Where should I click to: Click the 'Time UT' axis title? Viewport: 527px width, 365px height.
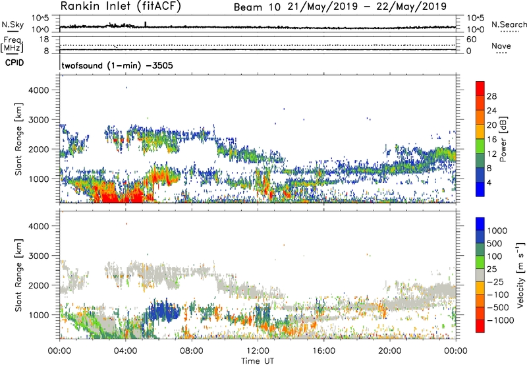pos(258,361)
